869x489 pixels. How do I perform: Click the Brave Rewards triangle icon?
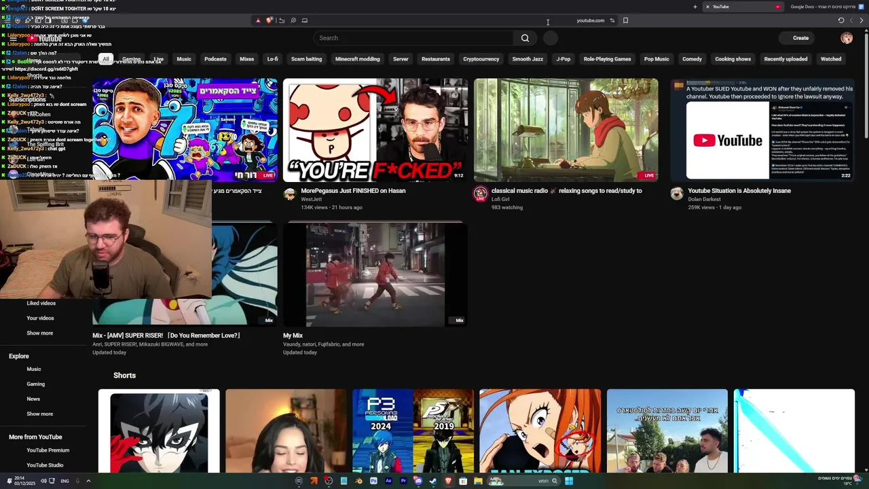tap(258, 20)
